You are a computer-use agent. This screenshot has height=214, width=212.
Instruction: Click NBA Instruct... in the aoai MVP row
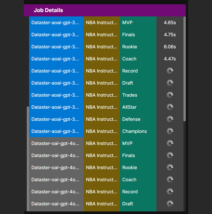[102, 22]
